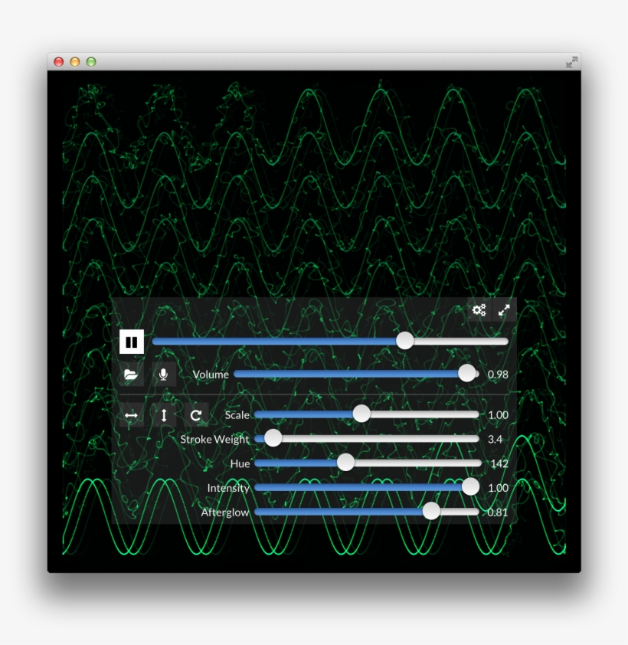The height and width of the screenshot is (645, 628).
Task: Click the Intensity slider handle
Action: point(471,486)
